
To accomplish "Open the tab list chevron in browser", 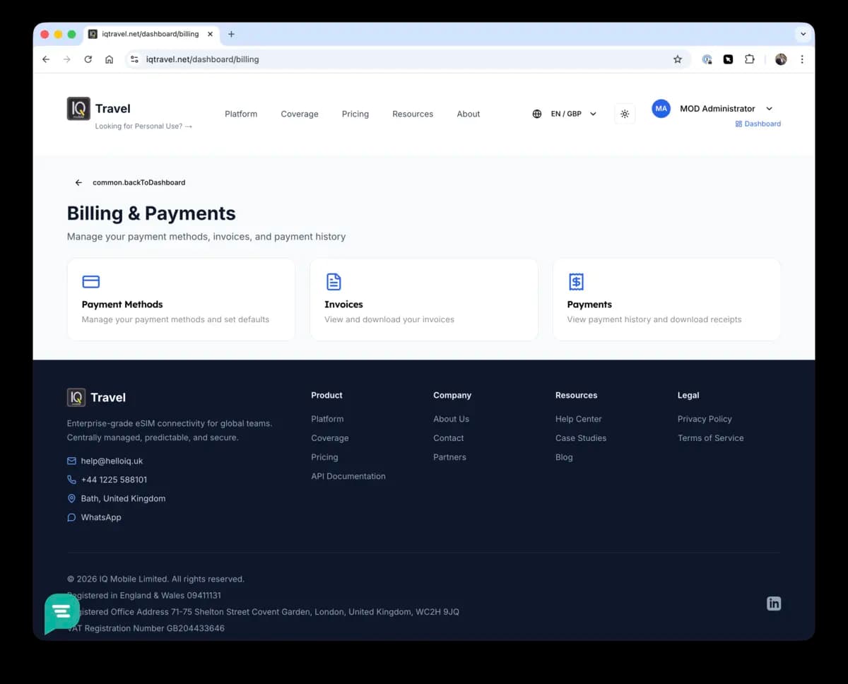I will 803,34.
